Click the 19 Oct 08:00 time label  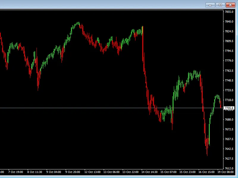point(226,172)
